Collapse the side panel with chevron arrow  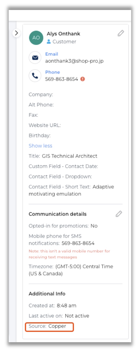pyautogui.click(x=16, y=33)
